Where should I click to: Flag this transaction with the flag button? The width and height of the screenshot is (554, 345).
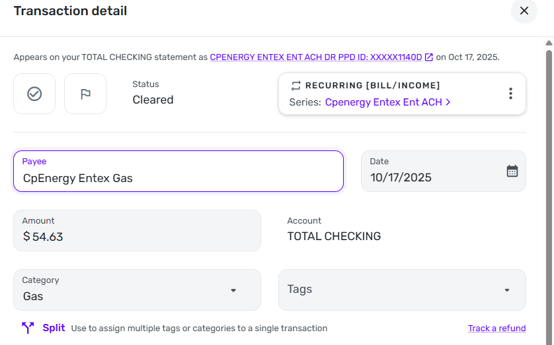[85, 94]
